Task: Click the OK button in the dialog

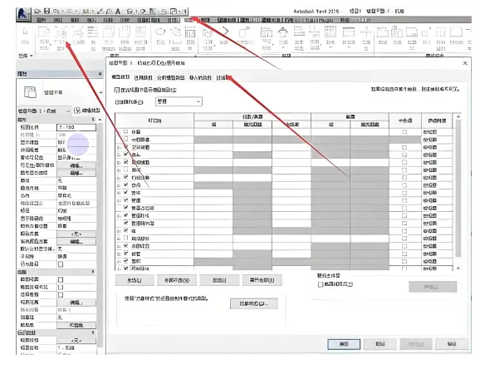Action: (344, 344)
